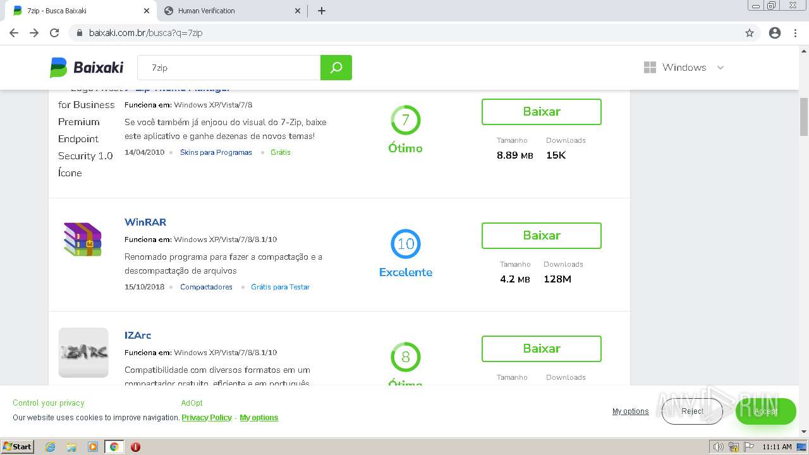Viewport: 809px width, 455px height.
Task: Open Chrome three-dot menu
Action: pos(795,33)
